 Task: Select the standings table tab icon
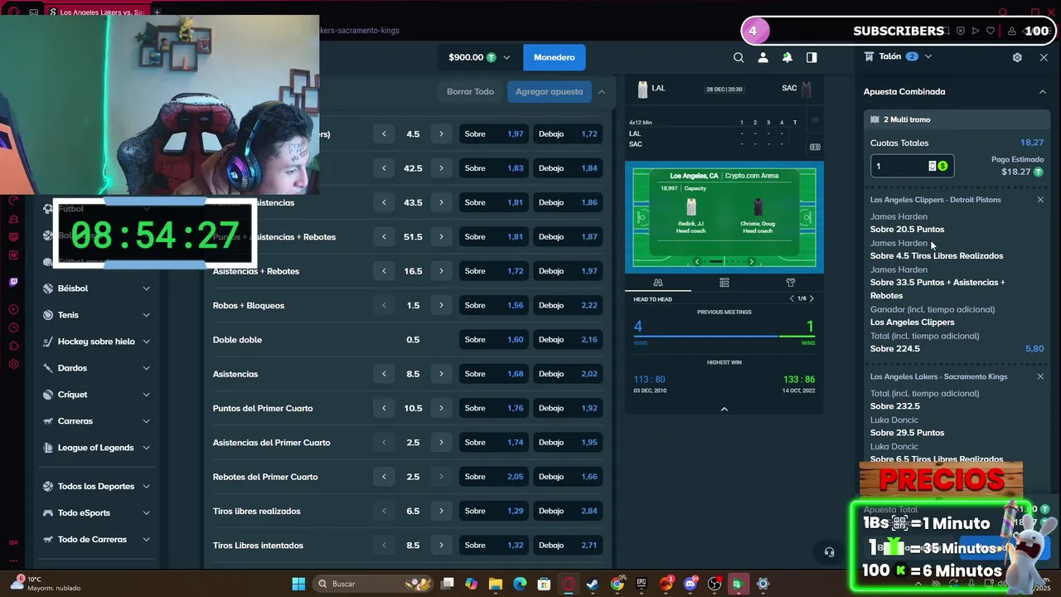pos(724,283)
